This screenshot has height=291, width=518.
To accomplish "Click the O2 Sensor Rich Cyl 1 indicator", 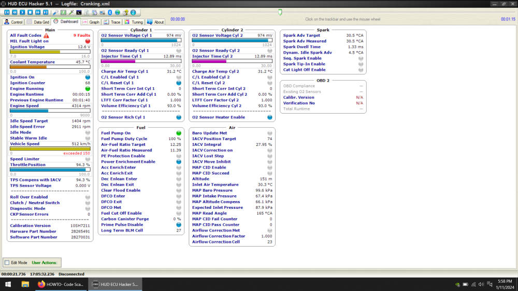I will click(179, 117).
